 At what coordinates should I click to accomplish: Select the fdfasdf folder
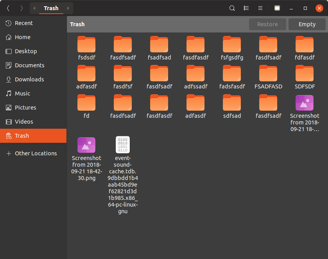[x=305, y=49]
